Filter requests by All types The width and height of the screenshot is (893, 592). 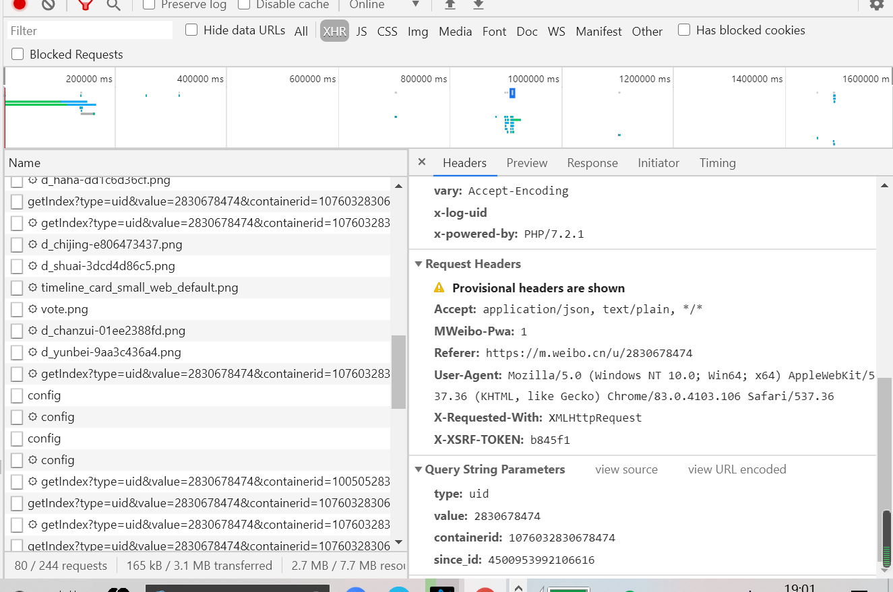(301, 31)
